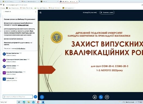Open the last yellow-icon bookmark in bookmarks bar
This screenshot has width=143, height=104.
click(69, 8)
